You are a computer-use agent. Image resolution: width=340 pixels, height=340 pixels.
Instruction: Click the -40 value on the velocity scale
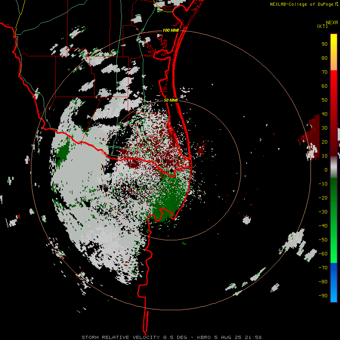(323, 226)
